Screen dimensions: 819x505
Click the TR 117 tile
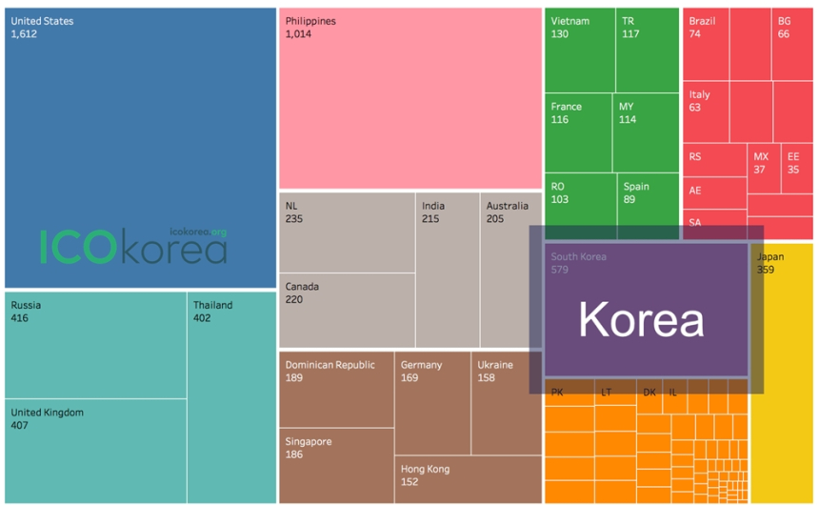(648, 50)
